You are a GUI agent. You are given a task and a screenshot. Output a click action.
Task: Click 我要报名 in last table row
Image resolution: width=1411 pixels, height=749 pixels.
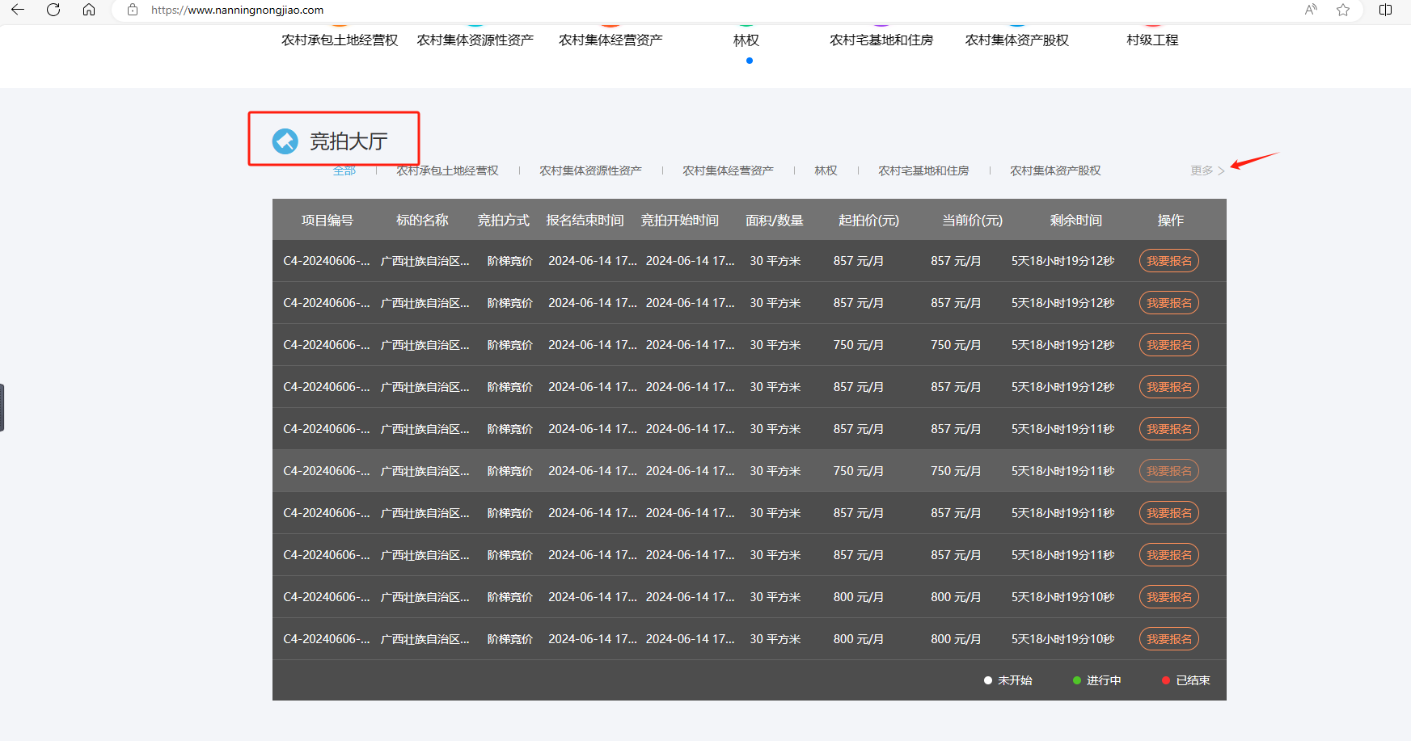(1169, 639)
